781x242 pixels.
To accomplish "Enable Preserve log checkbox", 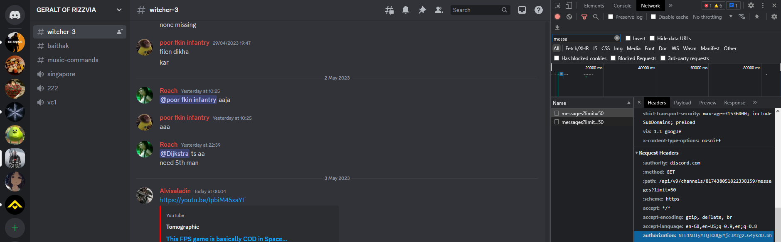I will point(611,17).
